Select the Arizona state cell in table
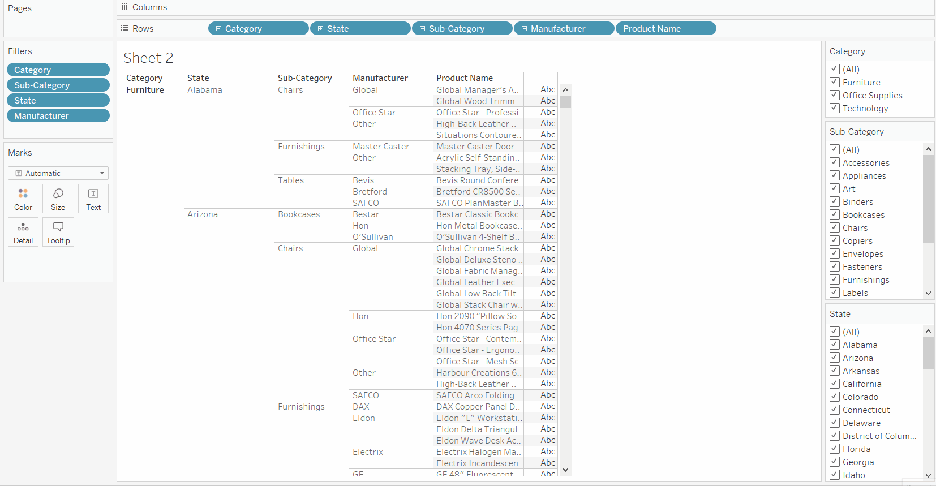The width and height of the screenshot is (936, 486). pos(203,214)
